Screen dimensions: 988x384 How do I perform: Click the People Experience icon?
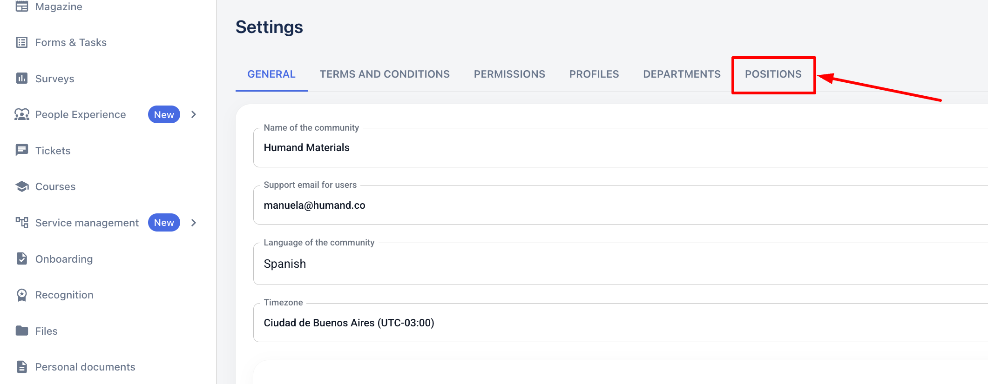pos(21,114)
